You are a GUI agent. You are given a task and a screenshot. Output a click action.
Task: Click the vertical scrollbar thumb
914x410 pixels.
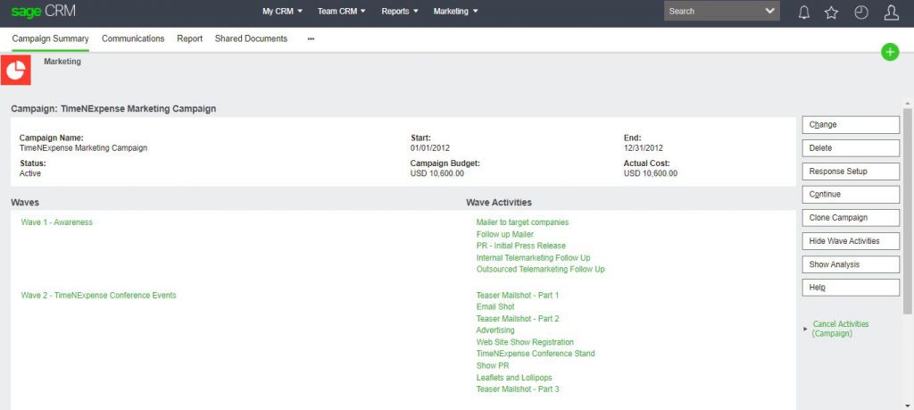(908, 211)
